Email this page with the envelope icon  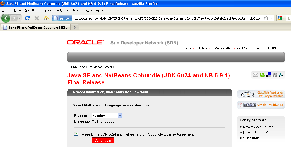pos(256,75)
